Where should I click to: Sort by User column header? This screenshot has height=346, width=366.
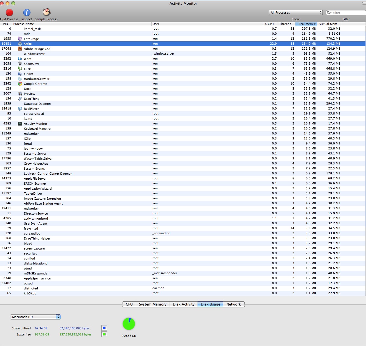(207, 24)
